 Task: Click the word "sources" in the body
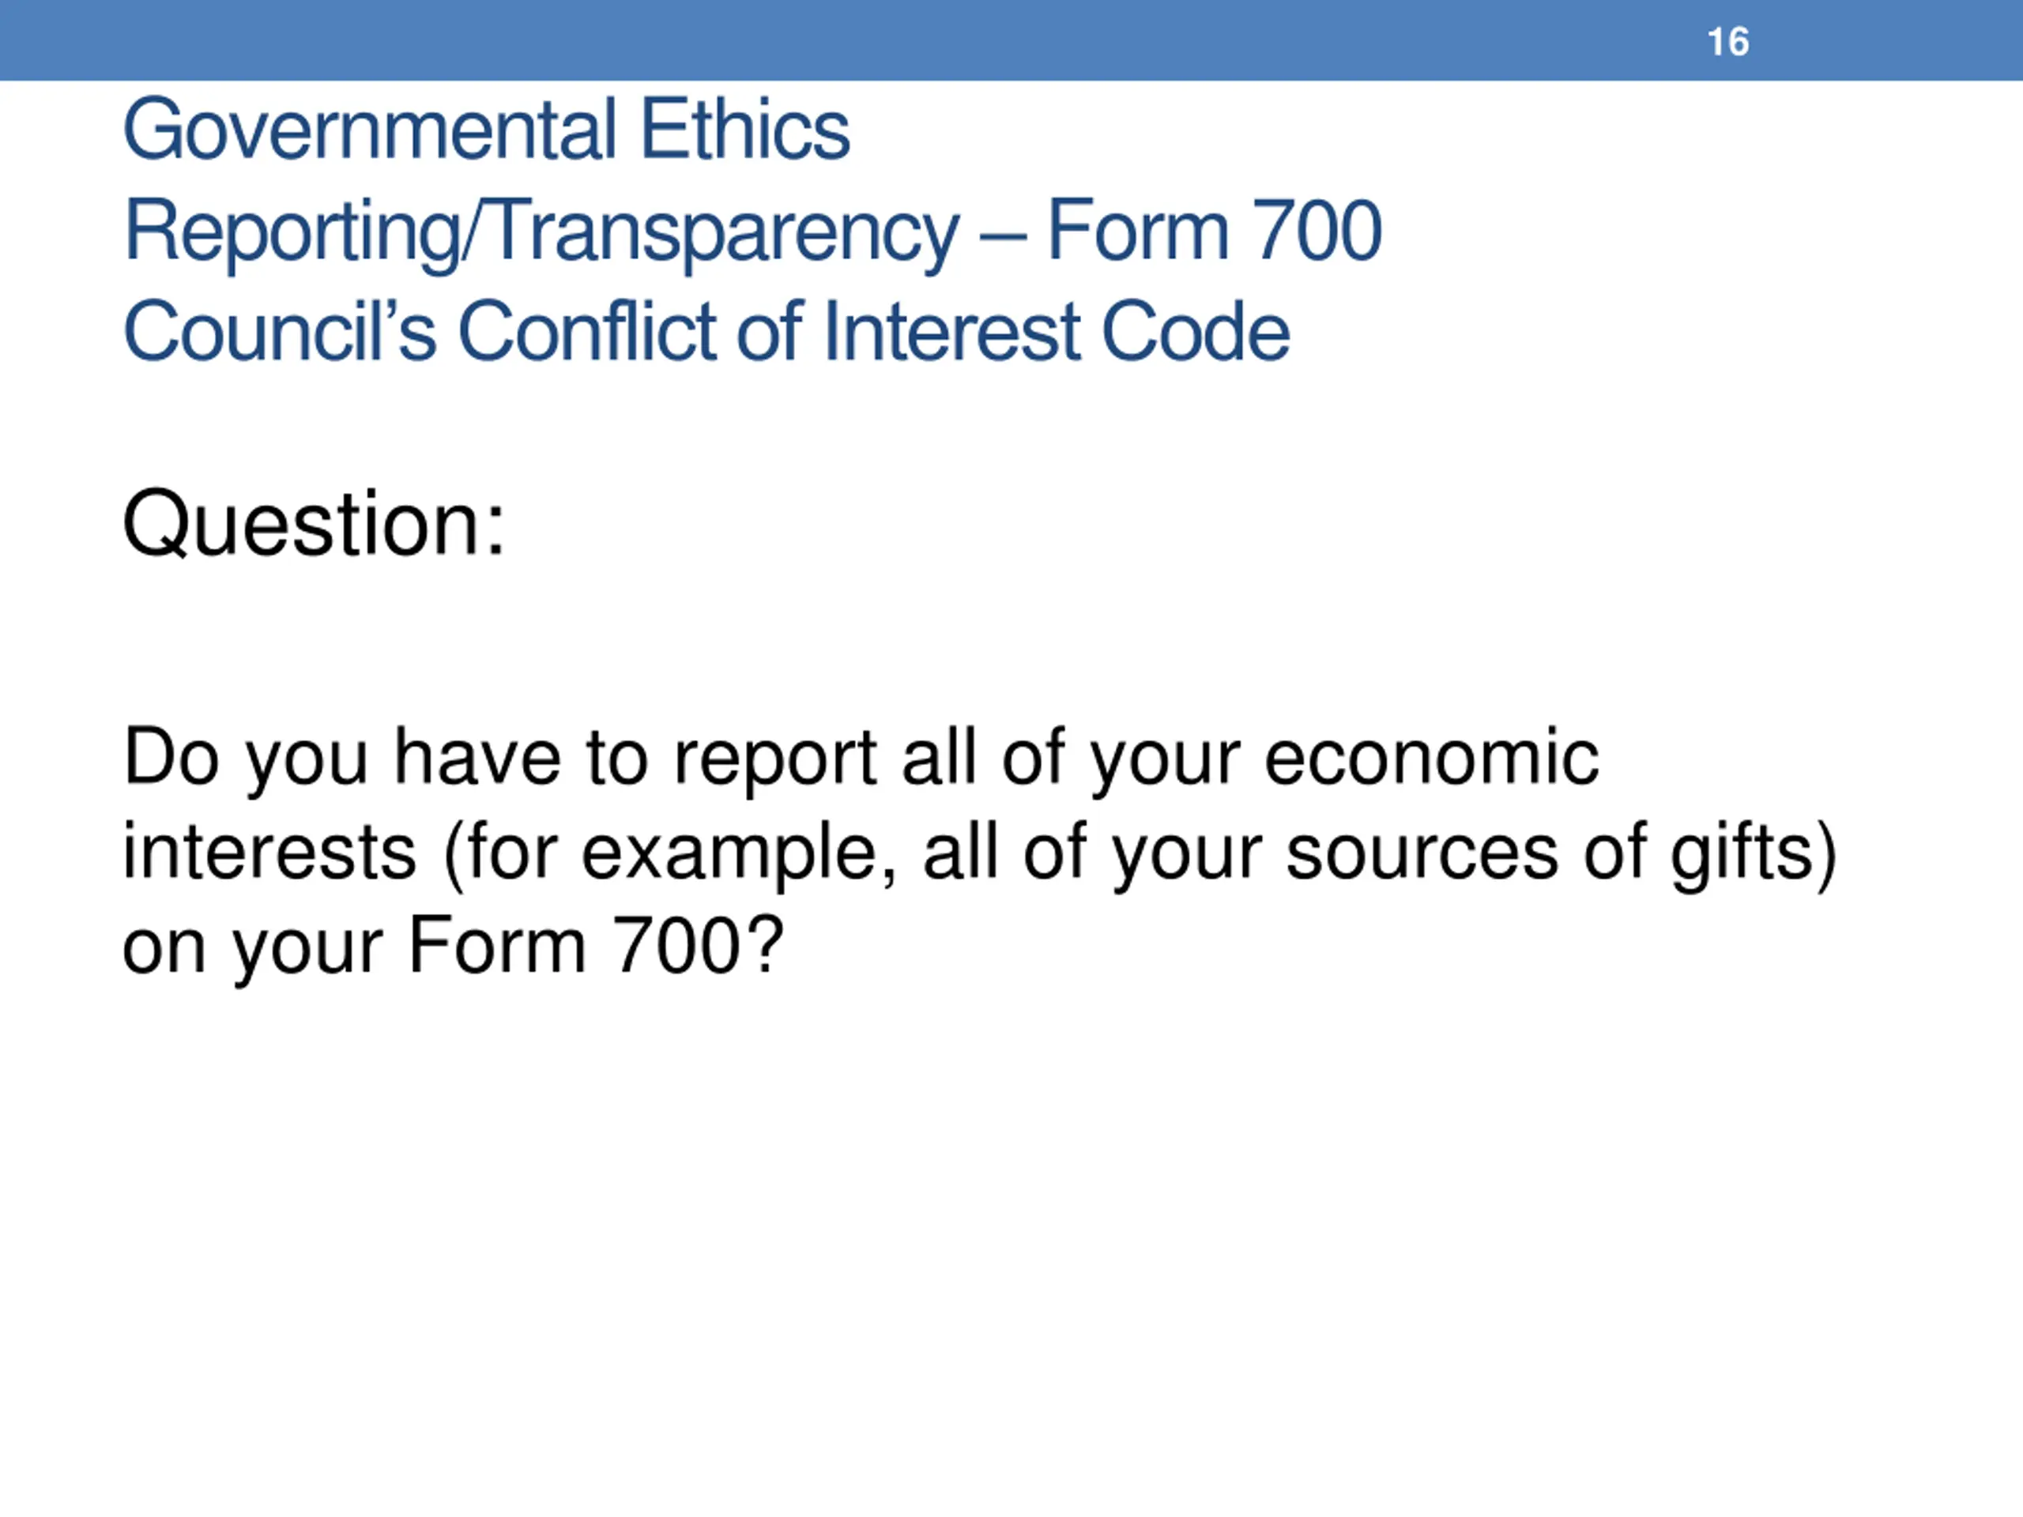point(1422,854)
